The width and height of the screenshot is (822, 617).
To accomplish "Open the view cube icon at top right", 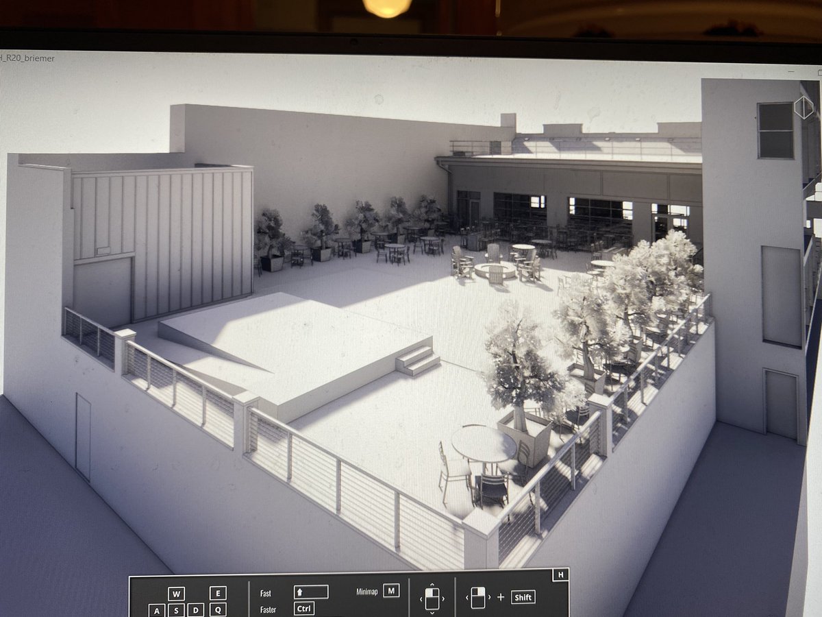I will point(804,106).
